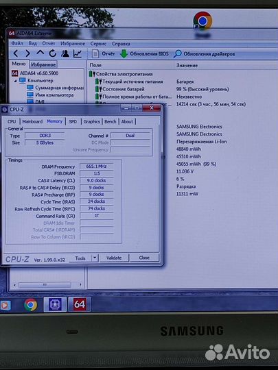
Task: Click the FSB:DRAM 1:5 field
Action: tap(97, 173)
